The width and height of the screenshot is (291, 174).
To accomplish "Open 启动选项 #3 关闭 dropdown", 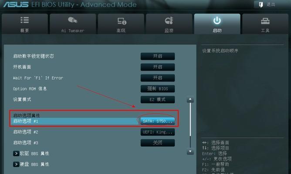I will coord(158,143).
